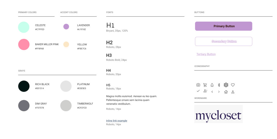Screen dimensions: 277x139
Task: Open the settings gear icon
Action: (x=226, y=85)
